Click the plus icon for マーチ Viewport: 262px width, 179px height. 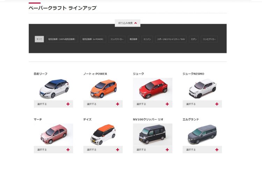[68, 150]
